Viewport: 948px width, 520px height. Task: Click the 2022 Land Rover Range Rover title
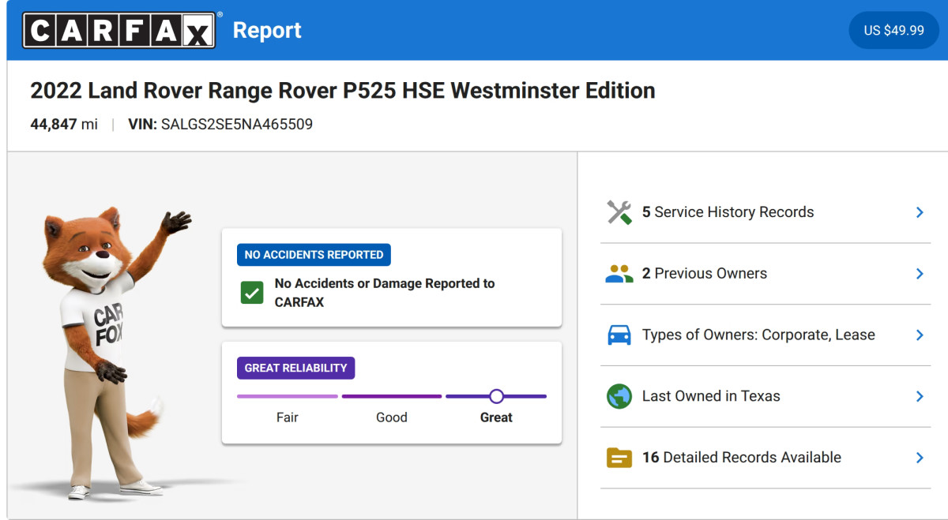click(343, 91)
